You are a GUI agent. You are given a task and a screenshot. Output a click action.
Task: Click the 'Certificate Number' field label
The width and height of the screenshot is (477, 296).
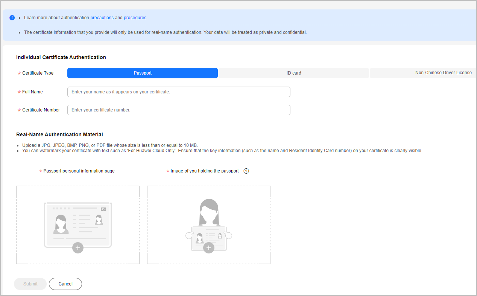tap(41, 110)
